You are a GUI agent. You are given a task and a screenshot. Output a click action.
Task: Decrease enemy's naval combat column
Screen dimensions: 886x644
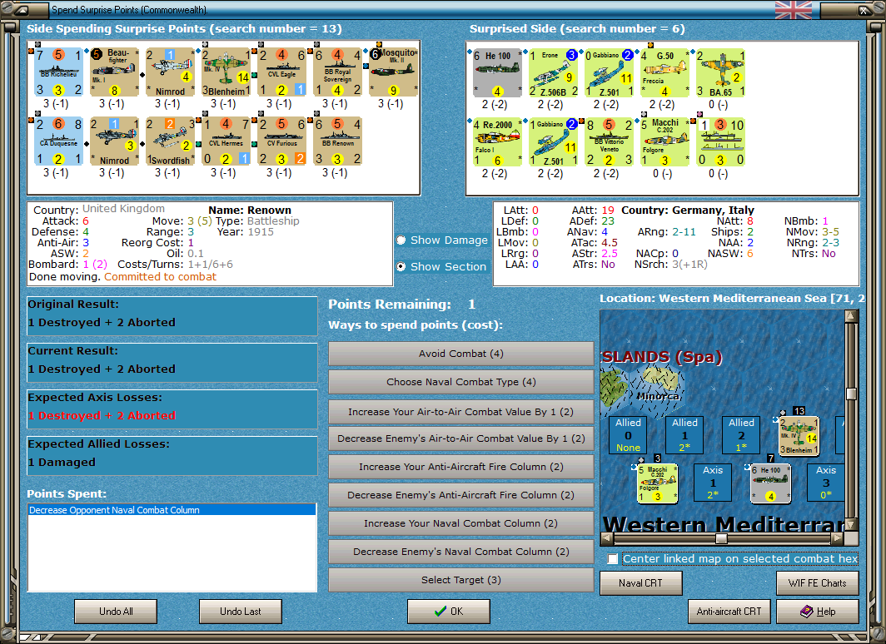point(461,552)
